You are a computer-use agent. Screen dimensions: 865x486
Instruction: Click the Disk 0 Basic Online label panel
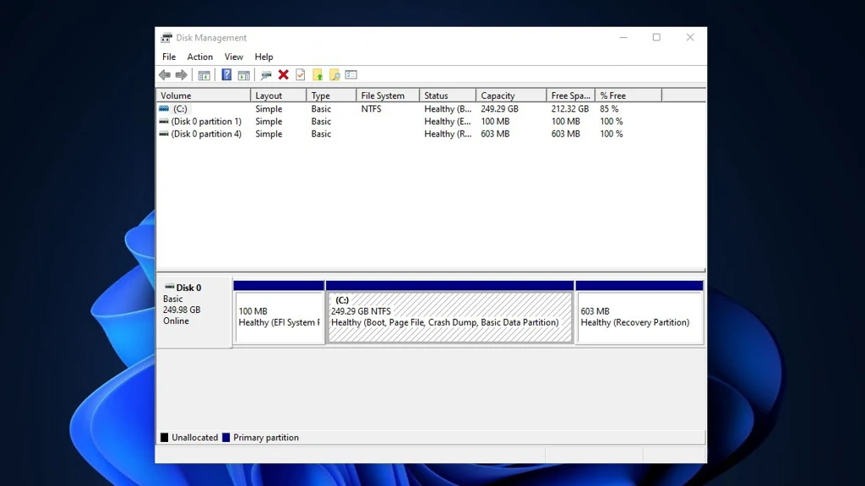194,312
